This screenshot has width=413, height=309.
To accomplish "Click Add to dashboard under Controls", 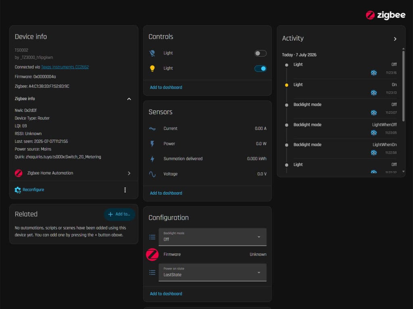I will [166, 87].
